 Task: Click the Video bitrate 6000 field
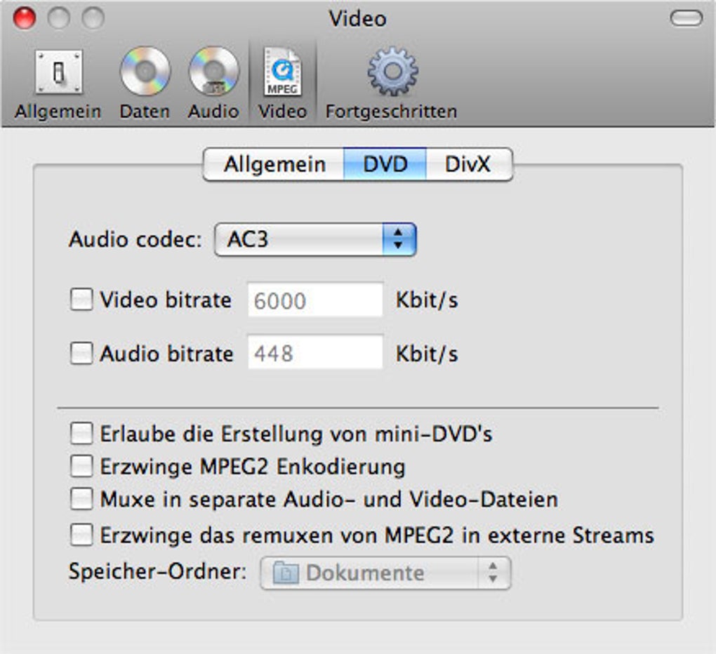315,301
